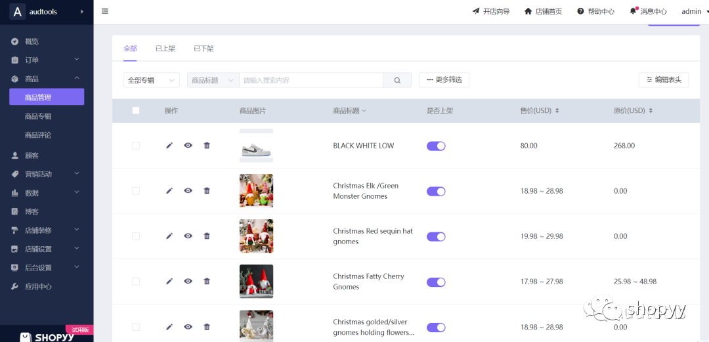Check the BLACK WHITE LOW row checkbox

pyautogui.click(x=136, y=145)
